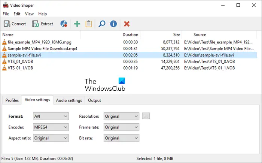Expand the Frame rate dropdown
262x163 pixels.
point(122,127)
